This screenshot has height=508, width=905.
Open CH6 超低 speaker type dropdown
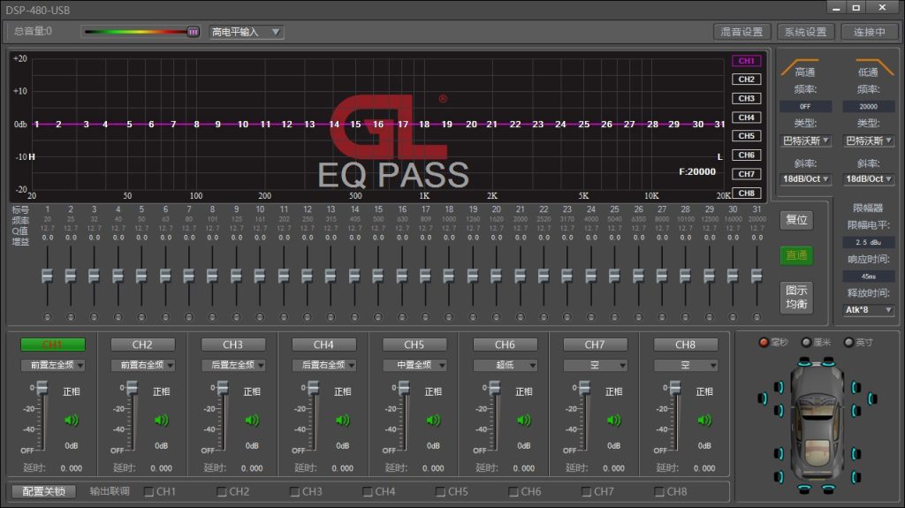pos(505,365)
